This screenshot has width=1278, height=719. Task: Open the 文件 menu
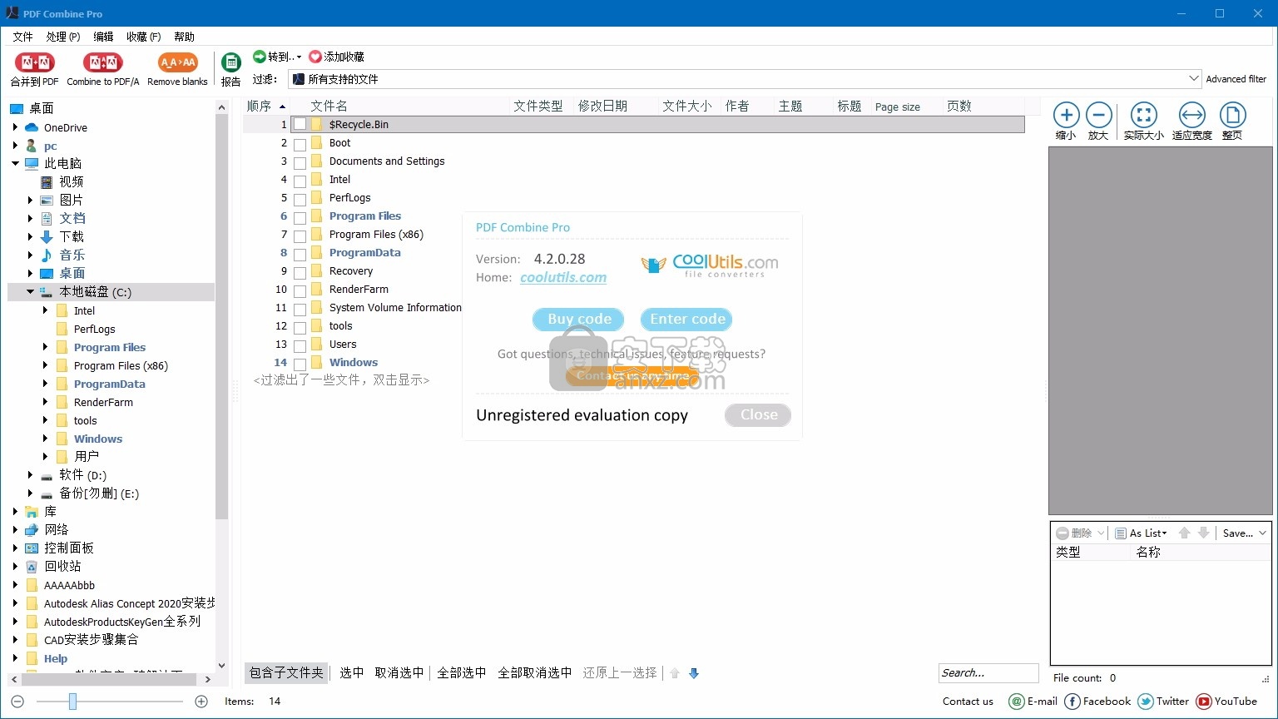pyautogui.click(x=22, y=37)
